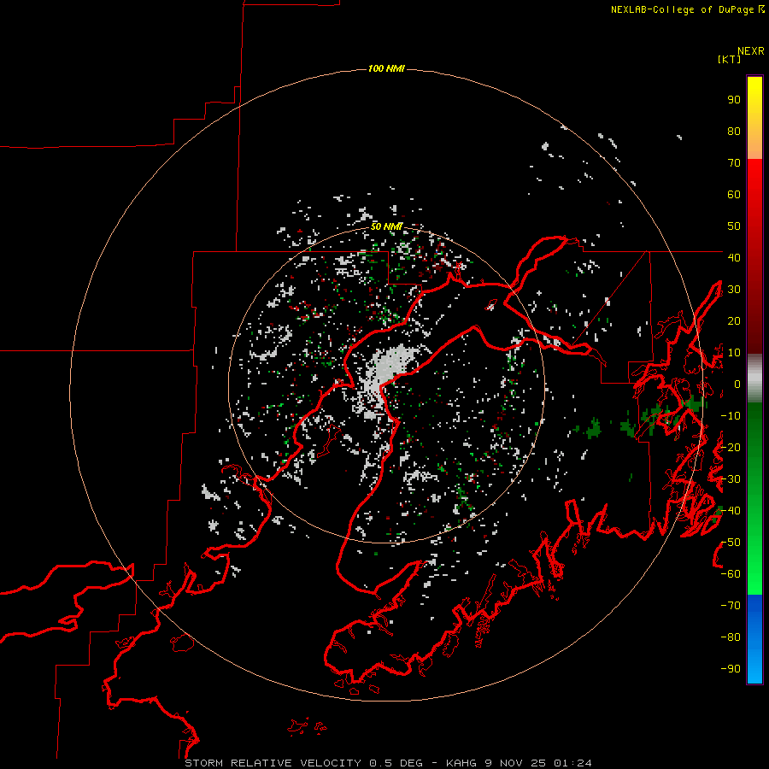The height and width of the screenshot is (769, 769).
Task: Click the 80 value on velocity scale
Action: coord(734,132)
